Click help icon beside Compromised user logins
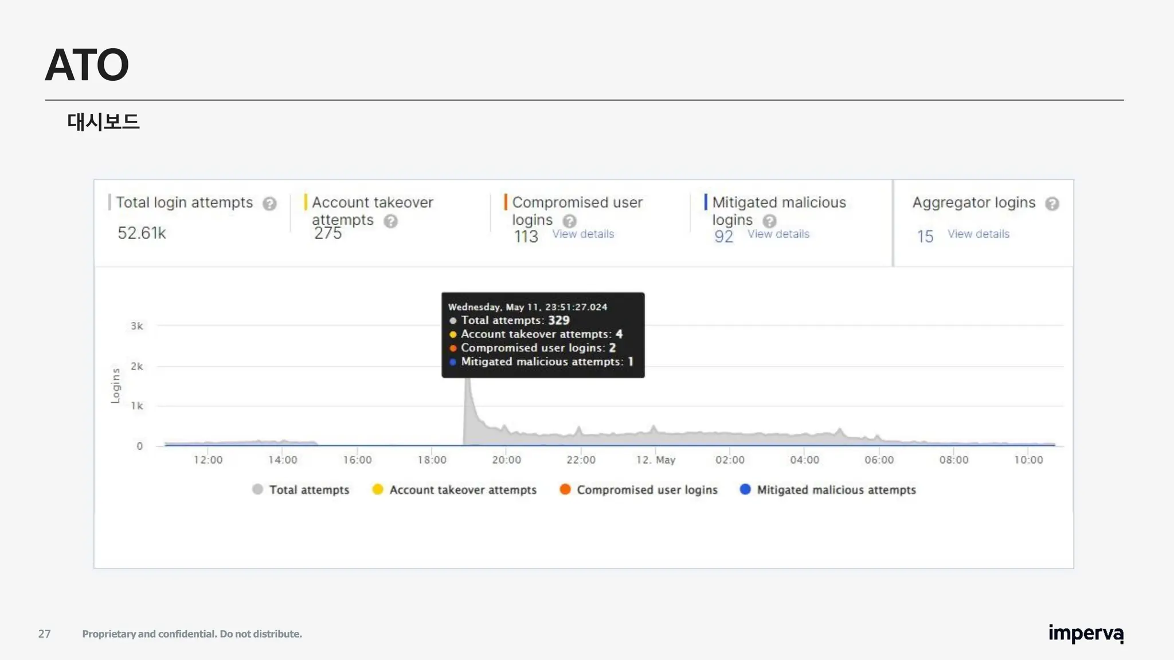Image resolution: width=1174 pixels, height=660 pixels. click(x=569, y=221)
